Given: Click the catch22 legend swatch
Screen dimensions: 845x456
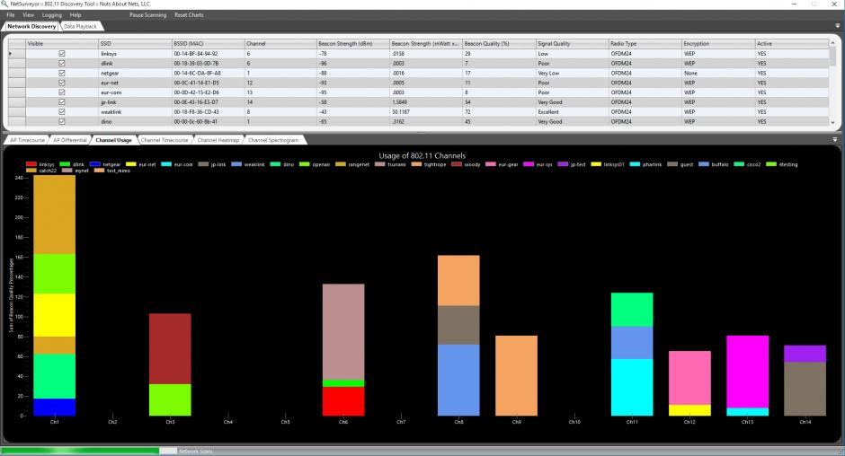Looking at the screenshot, I should pos(31,171).
